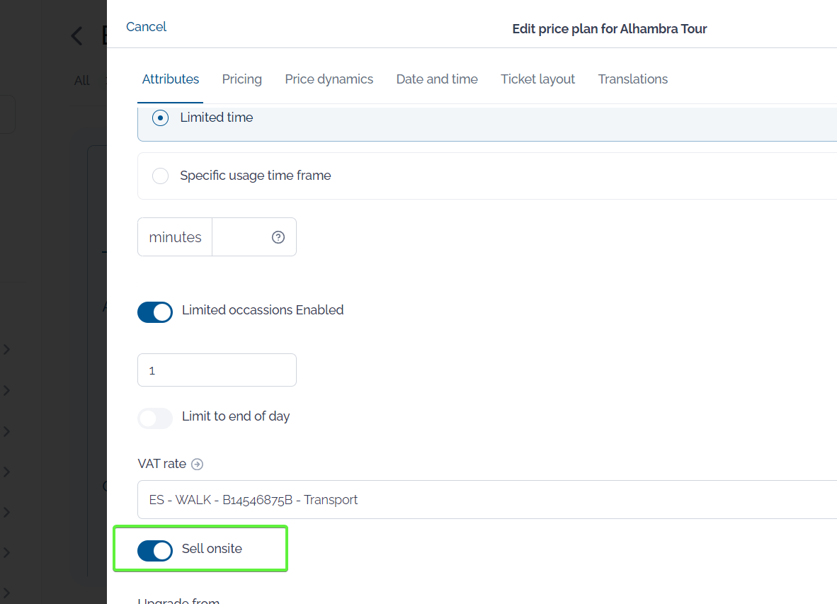The width and height of the screenshot is (837, 604).
Task: Switch to the Ticket layout tab
Action: click(537, 79)
